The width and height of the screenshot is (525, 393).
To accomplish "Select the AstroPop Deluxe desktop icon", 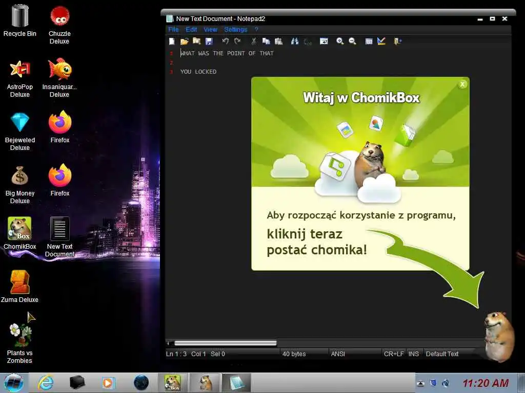I will tap(20, 78).
